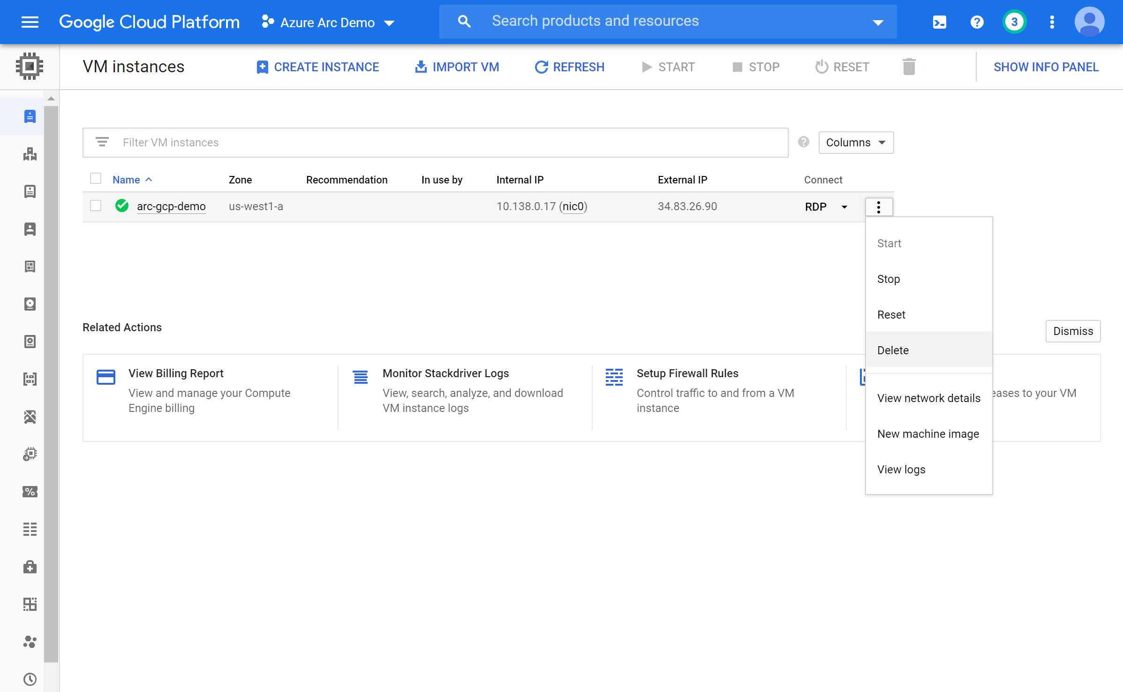Toggle the select-all instances checkbox
Image resolution: width=1123 pixels, height=692 pixels.
pyautogui.click(x=96, y=179)
